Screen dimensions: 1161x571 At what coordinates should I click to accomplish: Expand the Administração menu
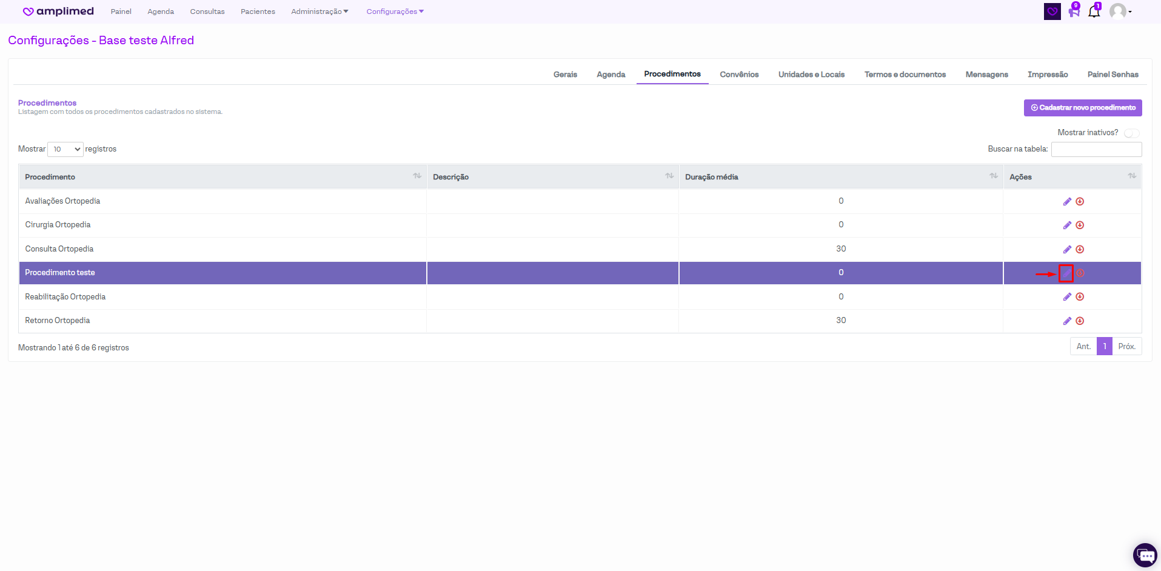320,12
